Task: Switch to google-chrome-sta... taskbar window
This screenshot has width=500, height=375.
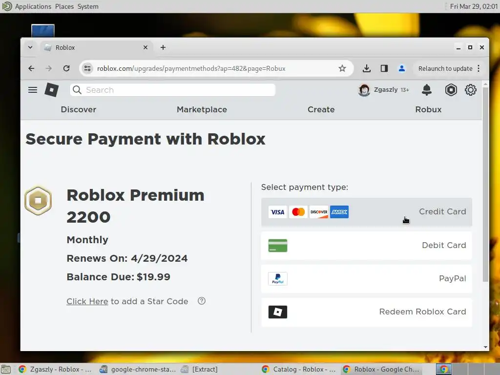Action: (x=138, y=369)
